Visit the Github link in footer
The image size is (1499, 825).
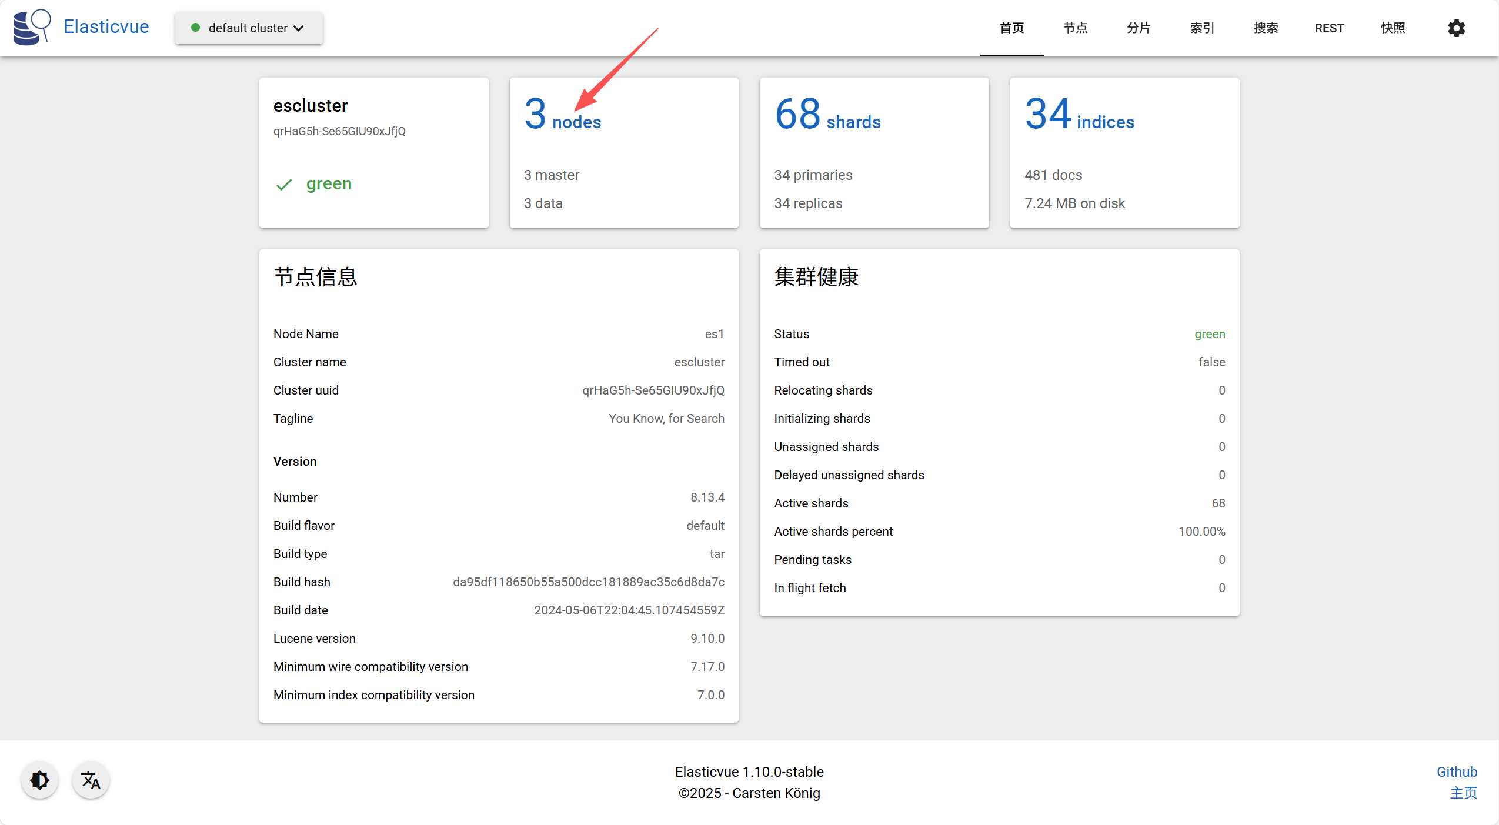click(1457, 771)
